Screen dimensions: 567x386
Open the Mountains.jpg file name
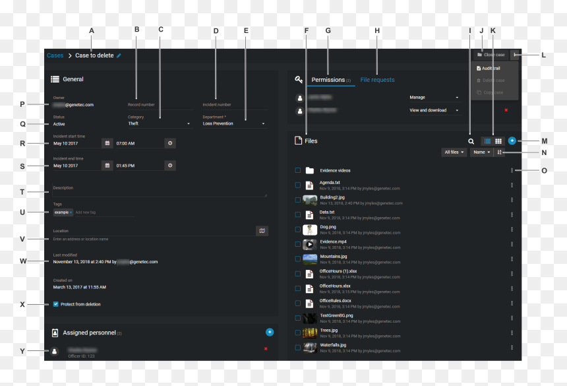(x=333, y=257)
